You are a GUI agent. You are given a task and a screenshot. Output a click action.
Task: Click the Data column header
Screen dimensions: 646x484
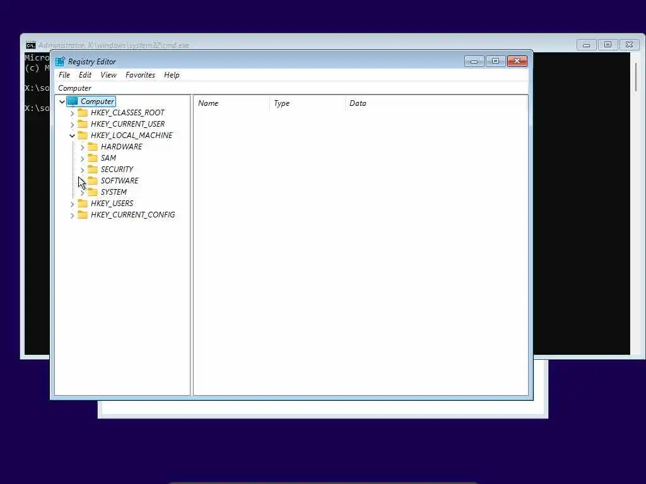coord(436,103)
